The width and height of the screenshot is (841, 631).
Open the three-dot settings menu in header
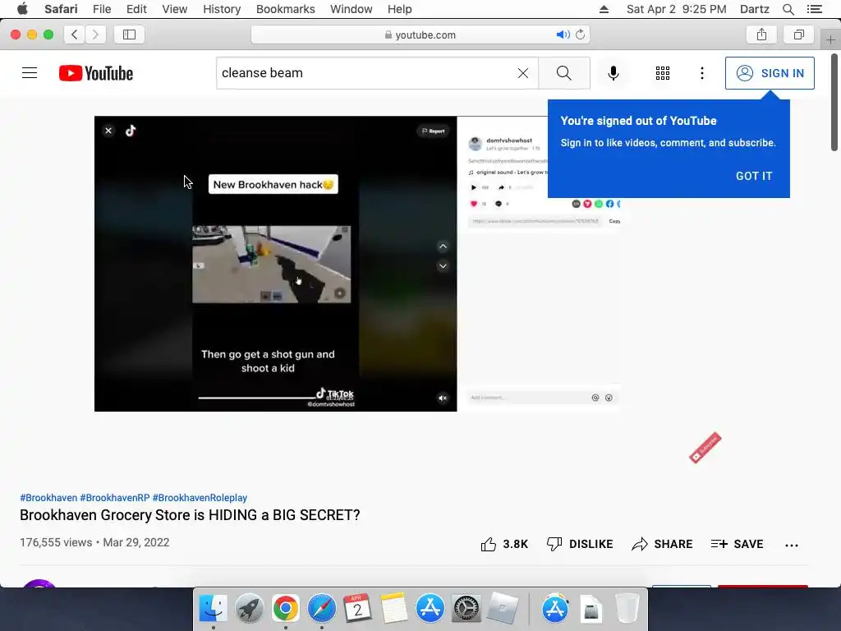(701, 73)
